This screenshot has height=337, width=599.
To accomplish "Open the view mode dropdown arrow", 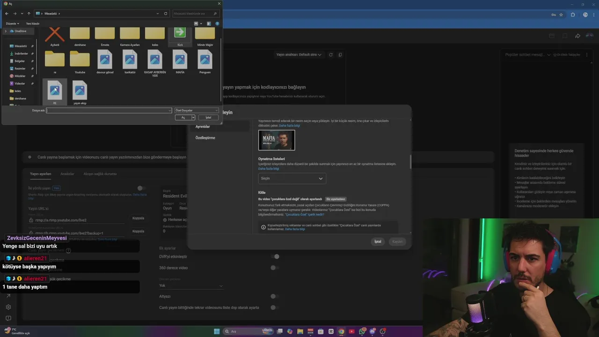I will coord(201,23).
